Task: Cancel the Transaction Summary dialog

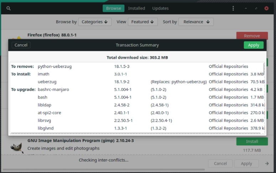Action: 21,45
